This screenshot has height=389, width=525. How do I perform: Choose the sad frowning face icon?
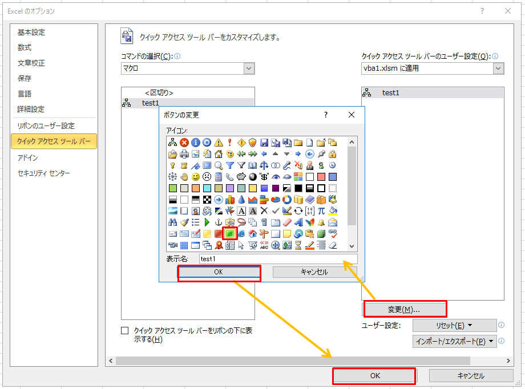(207, 177)
